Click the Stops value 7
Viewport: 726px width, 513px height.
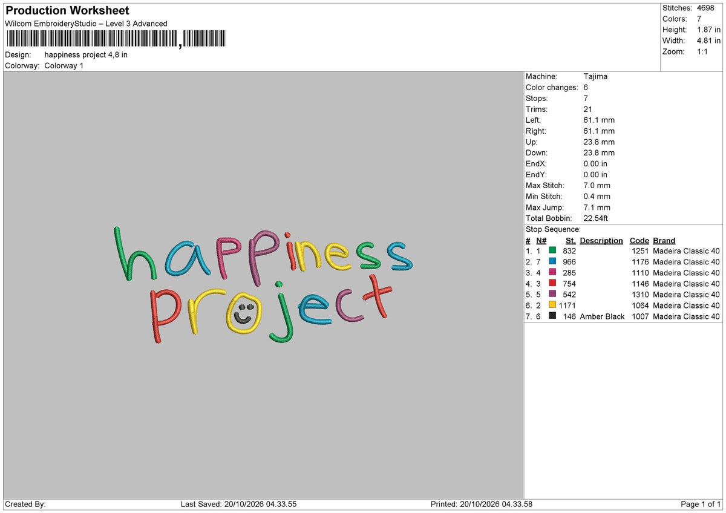click(x=586, y=98)
